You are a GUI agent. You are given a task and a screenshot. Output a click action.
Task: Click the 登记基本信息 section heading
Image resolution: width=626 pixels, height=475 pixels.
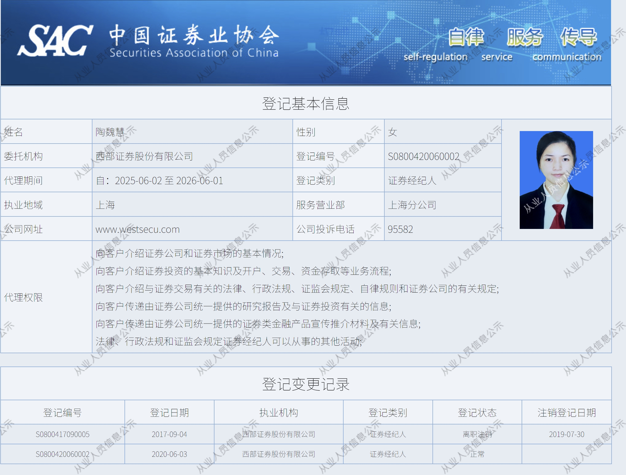[x=306, y=103]
